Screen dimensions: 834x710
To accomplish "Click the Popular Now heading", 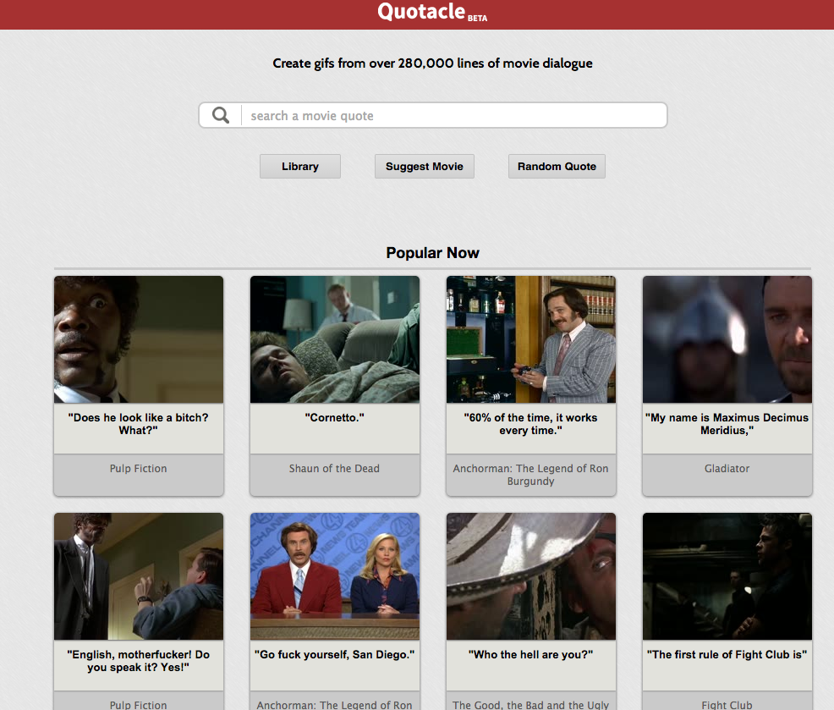I will [x=432, y=253].
